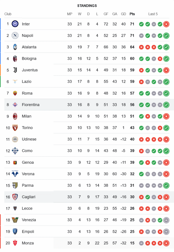
Task: Open the Bologna team link
Action: coord(29,58)
